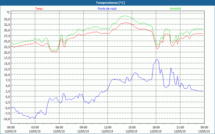Select the green 'Windchill' legend label
215x134 pixels.
175,9
